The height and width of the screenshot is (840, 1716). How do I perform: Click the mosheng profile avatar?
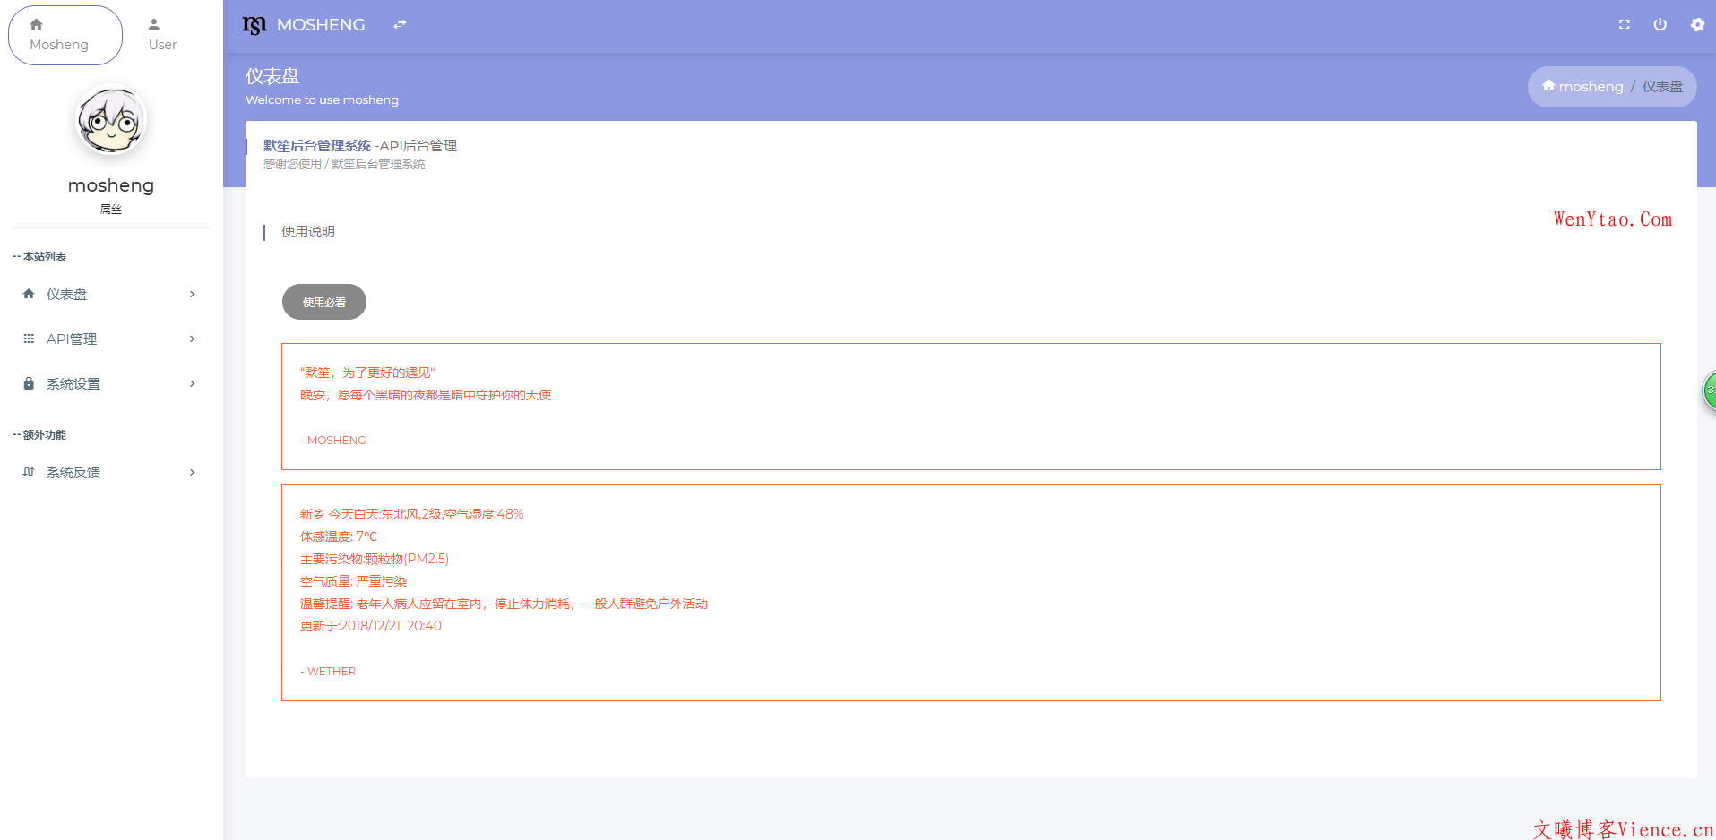pos(111,121)
